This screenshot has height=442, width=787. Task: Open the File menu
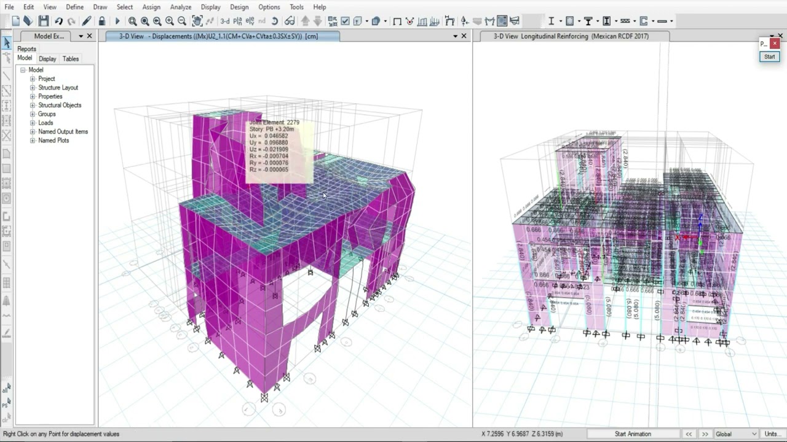point(9,7)
